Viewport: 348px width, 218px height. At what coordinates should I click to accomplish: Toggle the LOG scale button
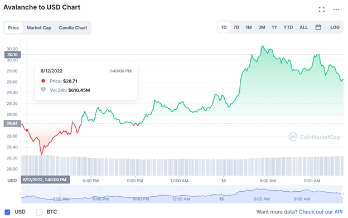point(335,27)
